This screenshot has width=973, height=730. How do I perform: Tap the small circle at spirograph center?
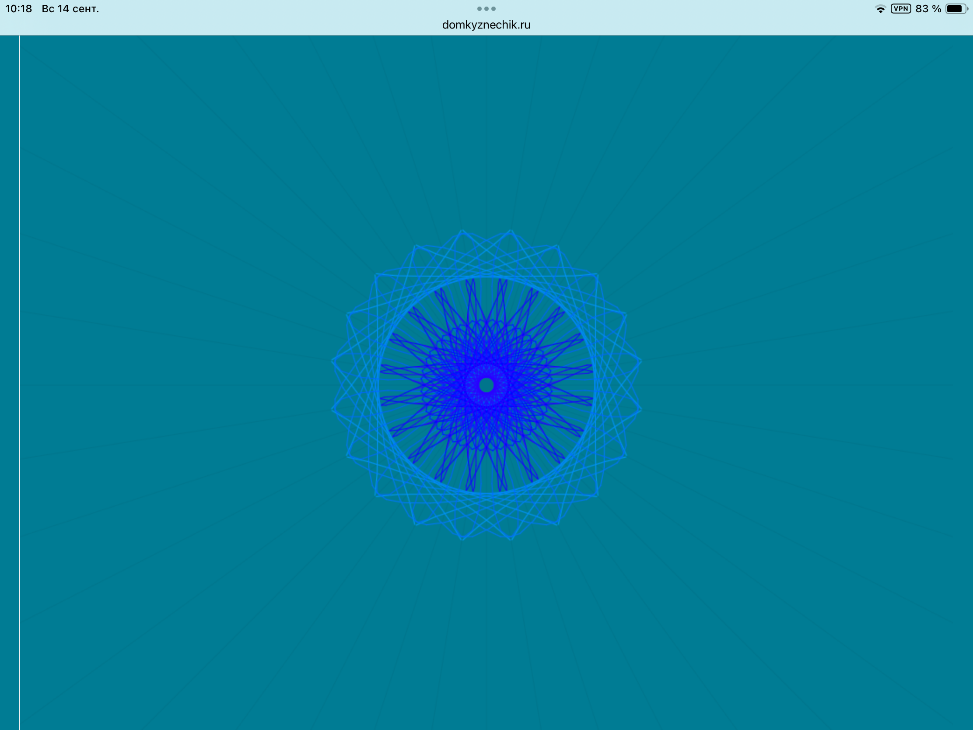486,385
